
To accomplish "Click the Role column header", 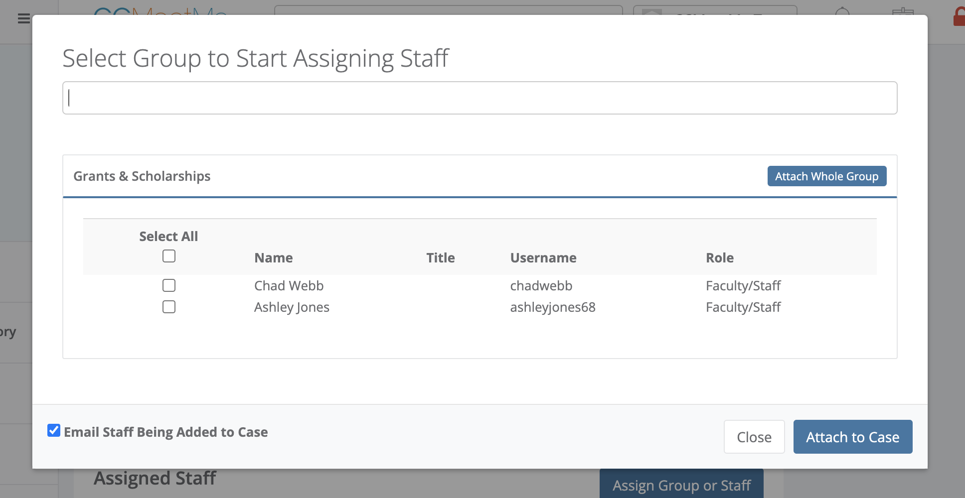I will pyautogui.click(x=720, y=258).
